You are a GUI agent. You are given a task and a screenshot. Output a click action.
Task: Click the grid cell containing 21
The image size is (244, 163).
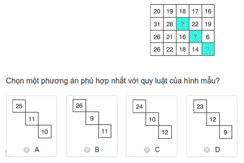(x=169, y=36)
